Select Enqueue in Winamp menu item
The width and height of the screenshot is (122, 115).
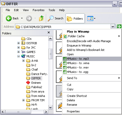[x=79, y=45]
